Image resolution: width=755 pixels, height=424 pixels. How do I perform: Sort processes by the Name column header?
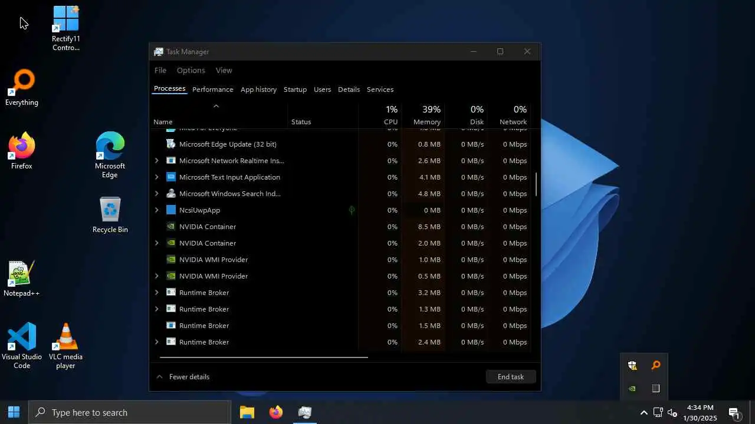pyautogui.click(x=219, y=115)
